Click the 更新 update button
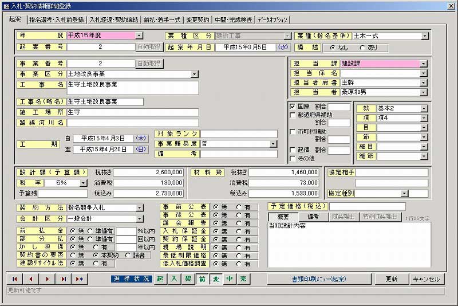This screenshot has height=306, width=458. pyautogui.click(x=391, y=279)
